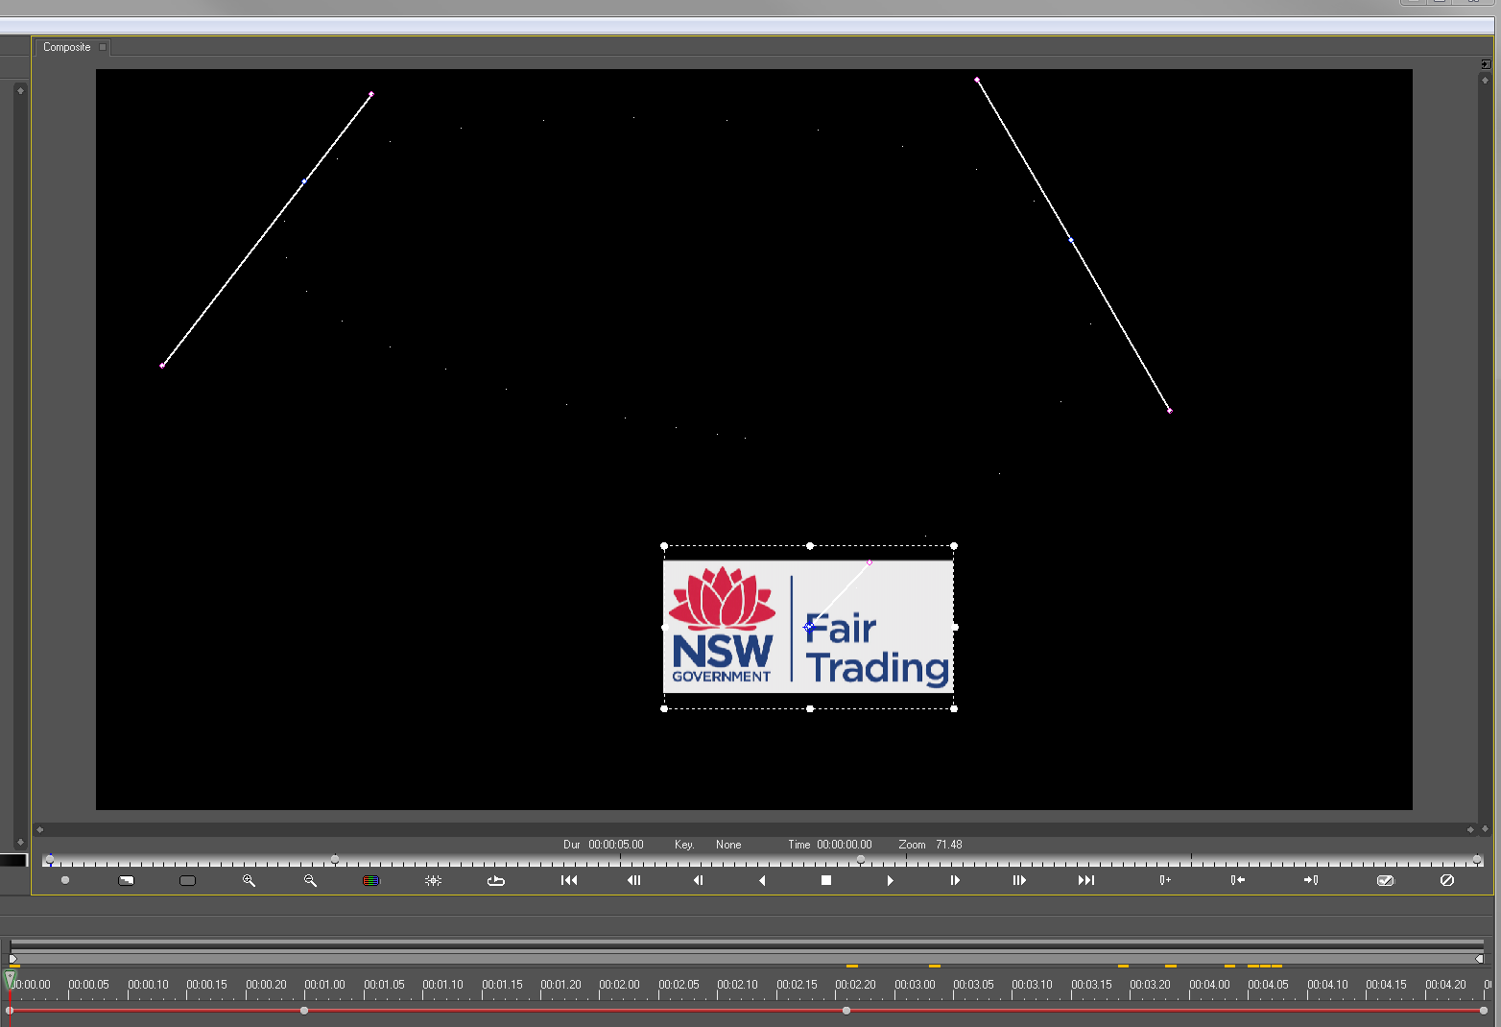Select the Composite tab
Viewport: 1501px width, 1027px height.
point(66,47)
